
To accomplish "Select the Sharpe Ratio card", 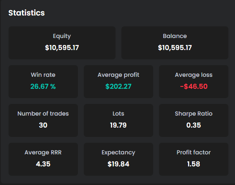I will tap(194, 120).
